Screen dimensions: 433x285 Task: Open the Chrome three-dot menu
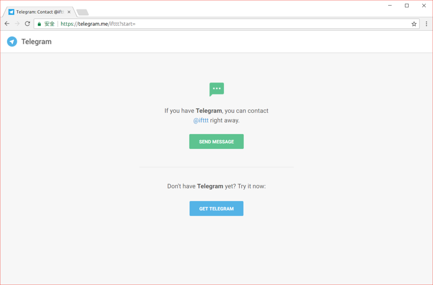tap(426, 24)
